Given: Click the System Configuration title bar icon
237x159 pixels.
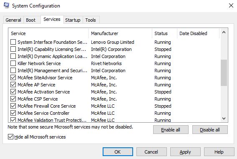Looking at the screenshot, I should click(x=6, y=5).
